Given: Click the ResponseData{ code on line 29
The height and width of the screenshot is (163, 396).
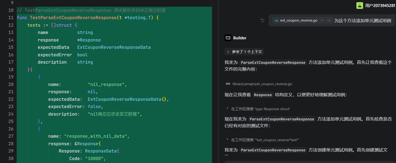Looking at the screenshot, I should click(x=102, y=151).
